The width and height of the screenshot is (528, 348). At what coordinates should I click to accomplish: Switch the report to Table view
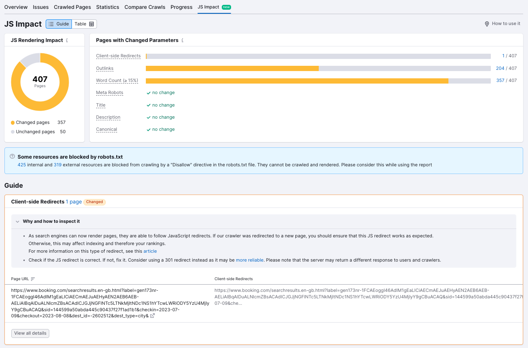84,24
